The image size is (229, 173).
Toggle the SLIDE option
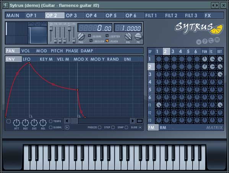140,127
